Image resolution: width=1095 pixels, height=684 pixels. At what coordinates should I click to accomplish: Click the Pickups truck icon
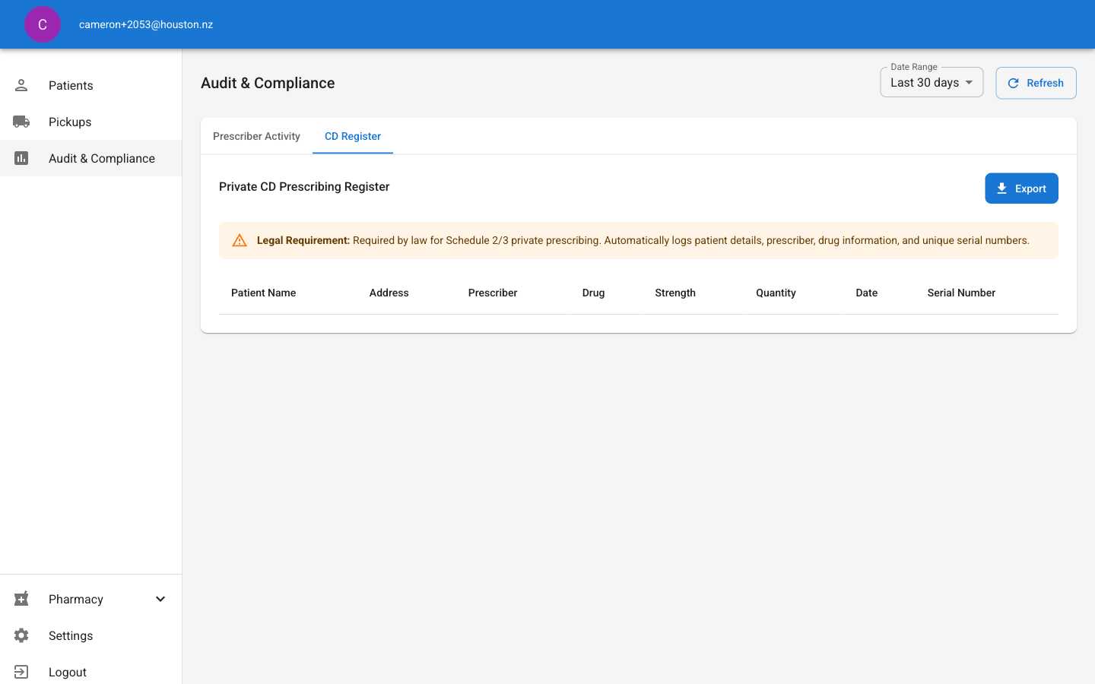tap(21, 122)
